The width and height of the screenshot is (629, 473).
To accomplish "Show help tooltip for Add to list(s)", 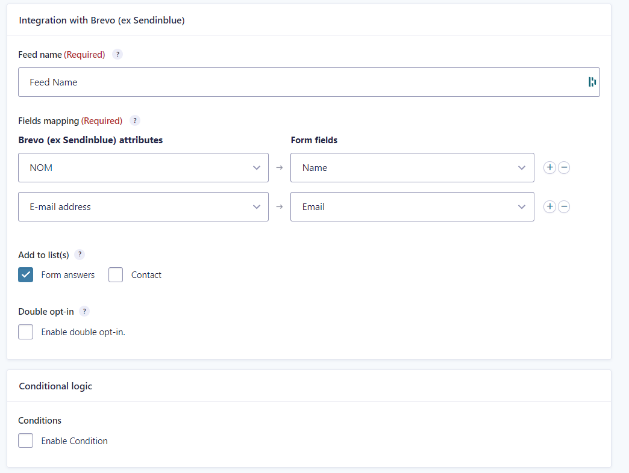I will point(80,255).
